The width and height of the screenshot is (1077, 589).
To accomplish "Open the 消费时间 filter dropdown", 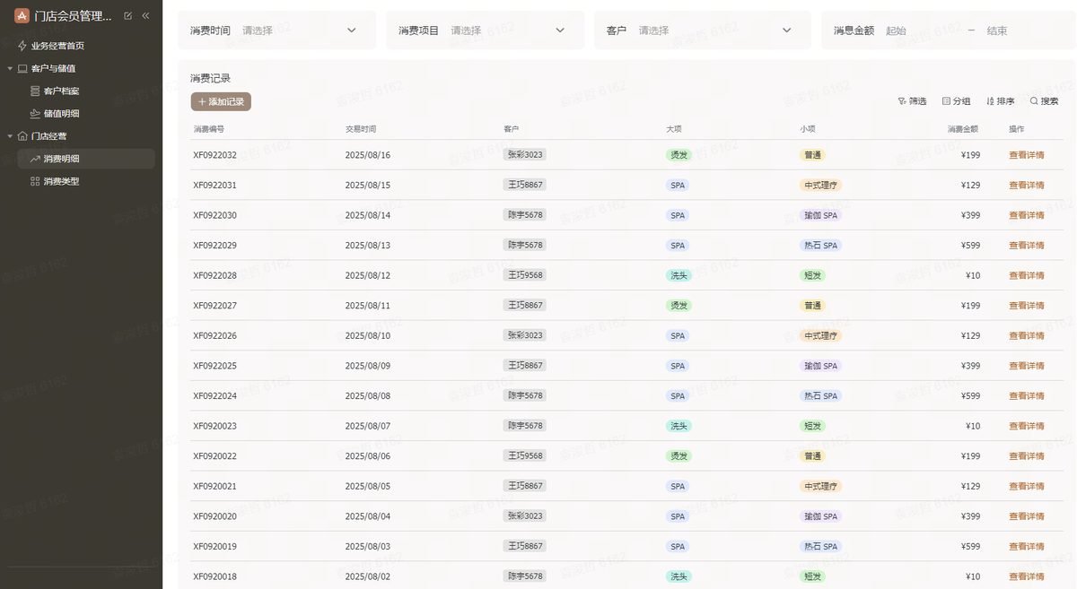I will pos(276,30).
